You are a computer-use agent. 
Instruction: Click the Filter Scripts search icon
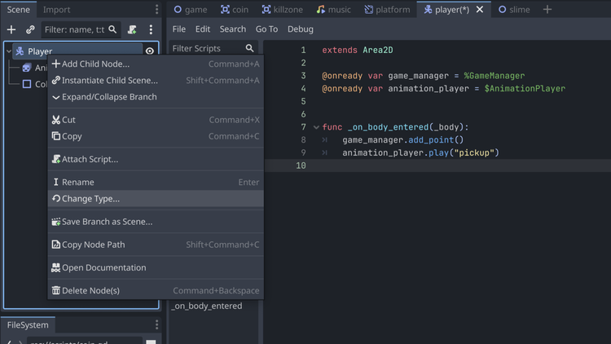pyautogui.click(x=249, y=48)
